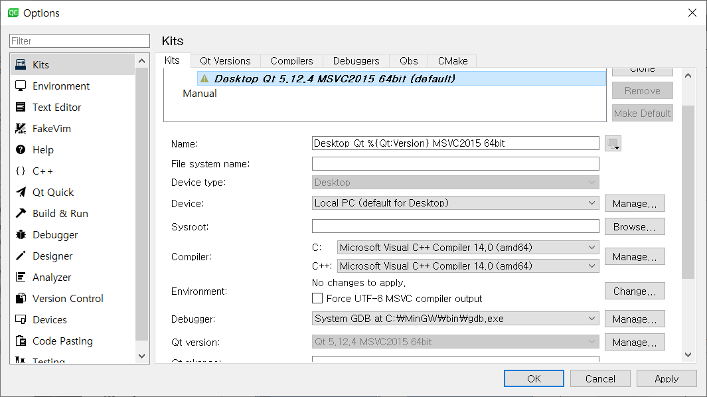Click category list scroll down arrow
The width and height of the screenshot is (707, 397).
(141, 356)
